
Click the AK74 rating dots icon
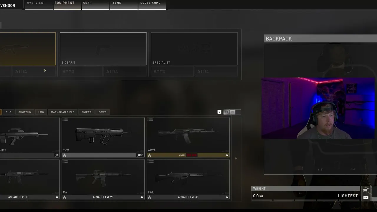[x=151, y=120]
